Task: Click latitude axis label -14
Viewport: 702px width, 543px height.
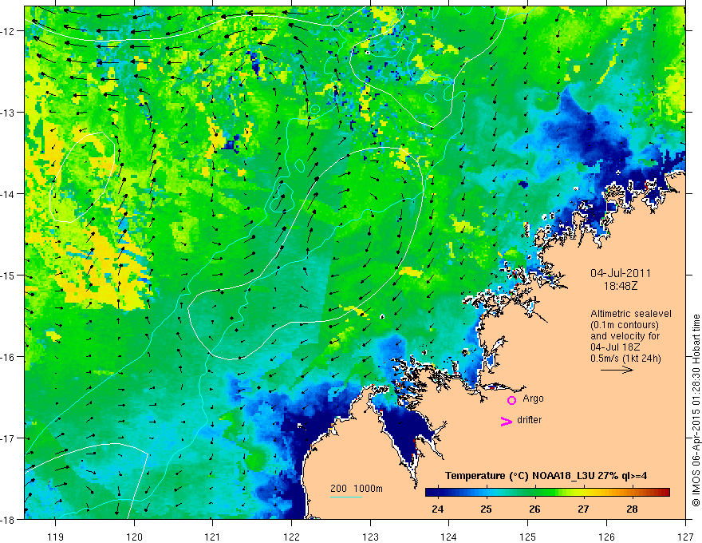Action: [x=9, y=194]
